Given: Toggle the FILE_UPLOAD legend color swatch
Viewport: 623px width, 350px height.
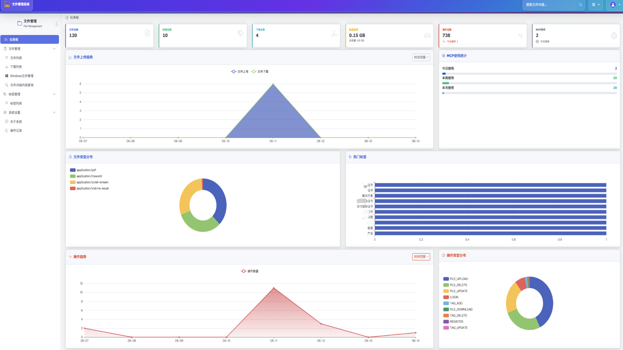Looking at the screenshot, I should pos(446,279).
